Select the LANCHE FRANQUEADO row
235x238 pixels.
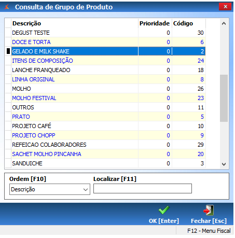click(108, 70)
